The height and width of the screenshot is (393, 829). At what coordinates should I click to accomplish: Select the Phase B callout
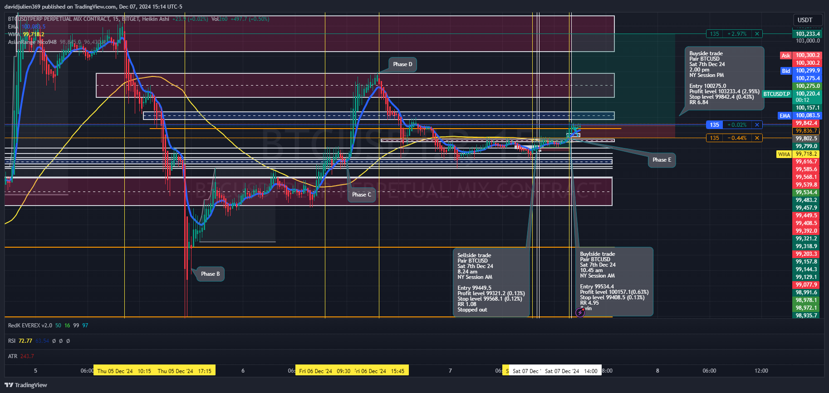pos(210,274)
